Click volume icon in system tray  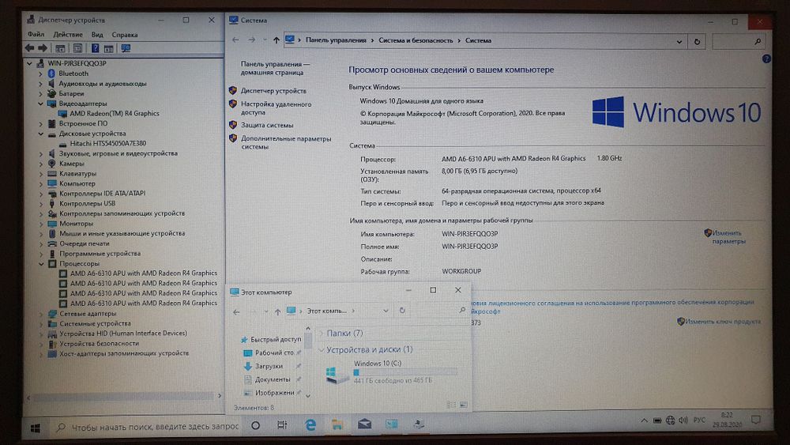(x=683, y=420)
